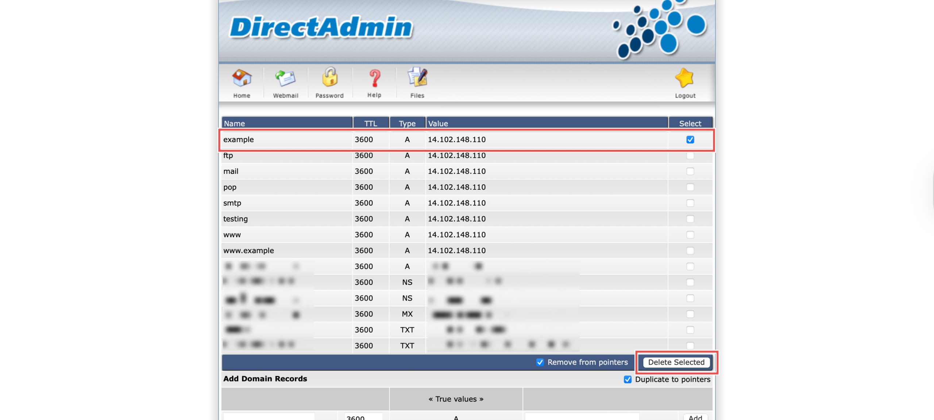This screenshot has width=934, height=420.
Task: Click the True values link
Action: tap(456, 399)
